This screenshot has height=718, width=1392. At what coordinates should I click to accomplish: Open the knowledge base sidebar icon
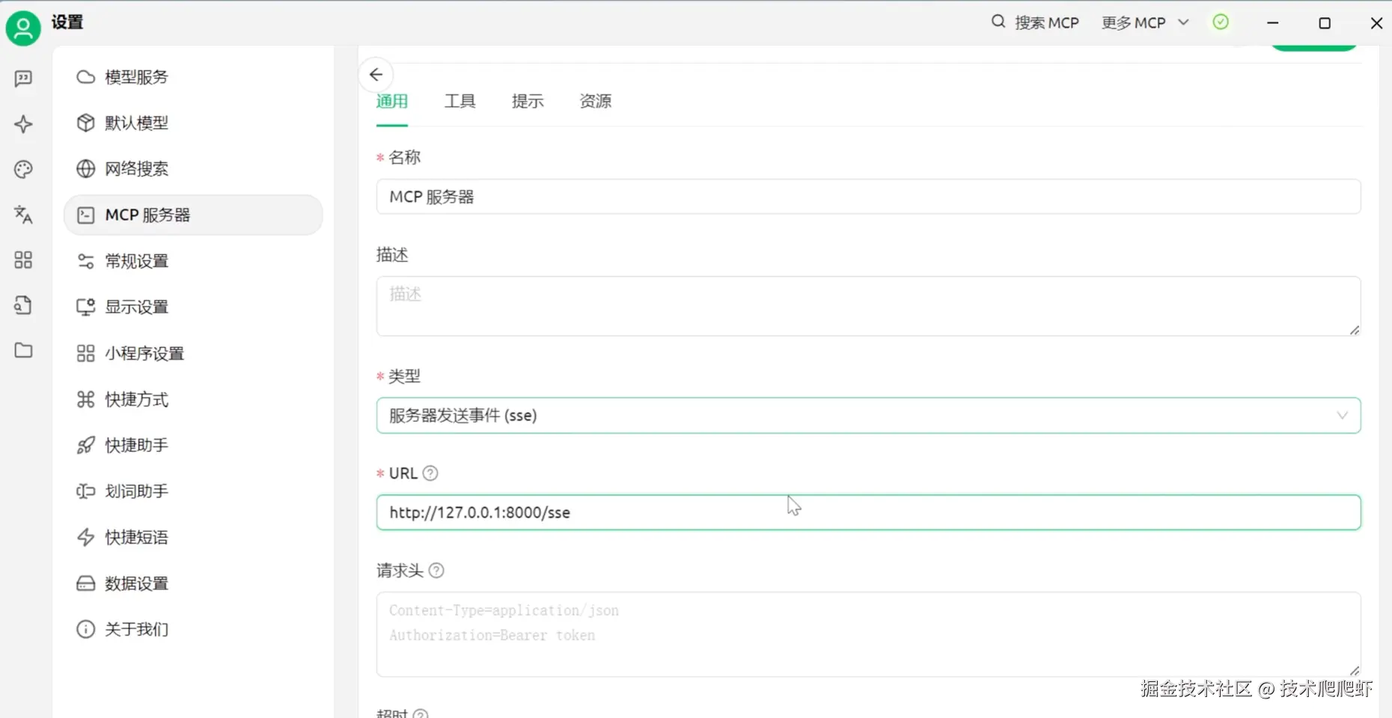23,305
